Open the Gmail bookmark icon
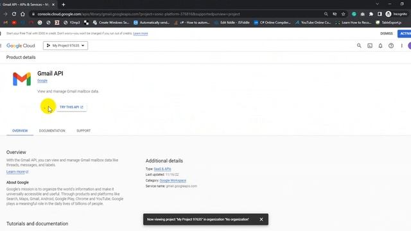Viewport: 411px width, 231px height. (6, 23)
